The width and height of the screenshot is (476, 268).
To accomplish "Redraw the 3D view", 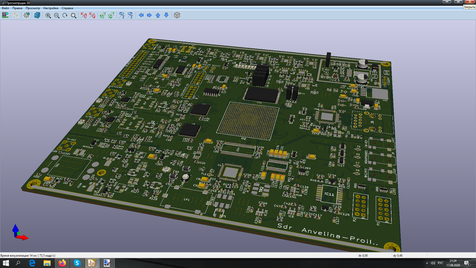I will 65,15.
